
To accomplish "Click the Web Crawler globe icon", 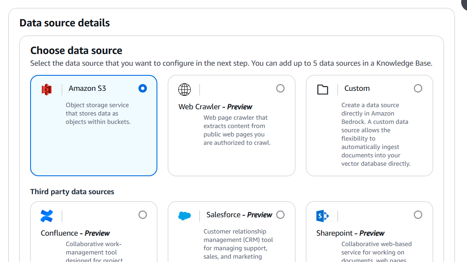I will coord(185,89).
